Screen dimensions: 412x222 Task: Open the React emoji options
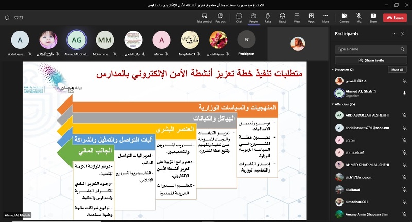coord(282,18)
